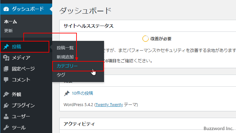Select タグ from the posts submenu

[61, 75]
